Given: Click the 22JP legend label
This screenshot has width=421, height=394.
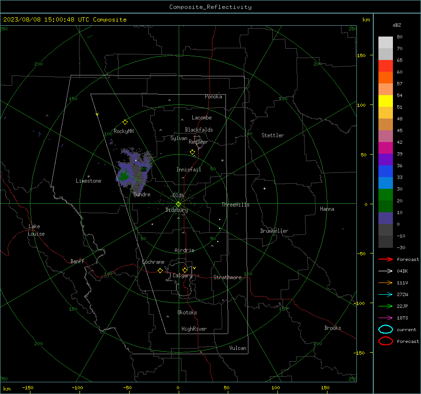Looking at the screenshot, I should pyautogui.click(x=402, y=306).
